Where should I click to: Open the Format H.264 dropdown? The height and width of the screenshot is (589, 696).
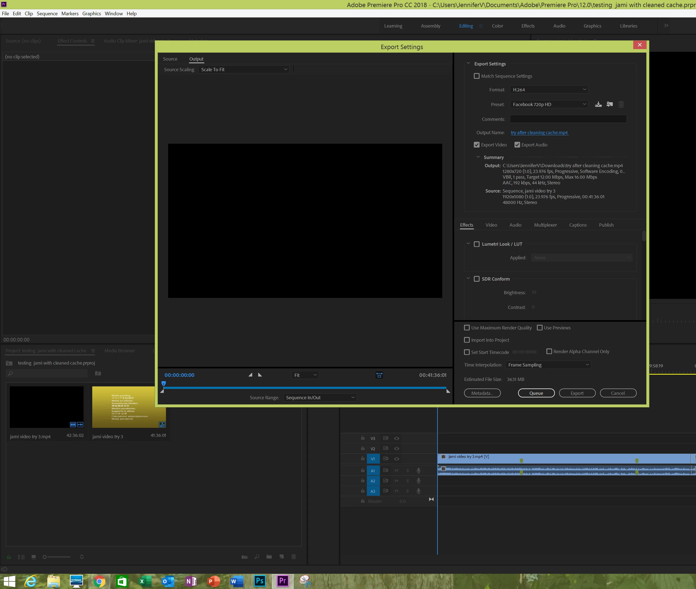click(x=549, y=89)
